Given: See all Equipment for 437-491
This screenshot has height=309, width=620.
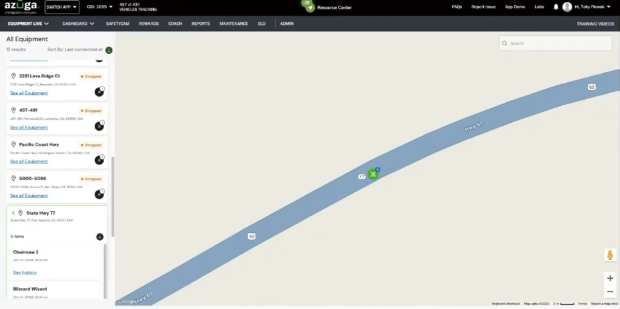Looking at the screenshot, I should pyautogui.click(x=29, y=128).
